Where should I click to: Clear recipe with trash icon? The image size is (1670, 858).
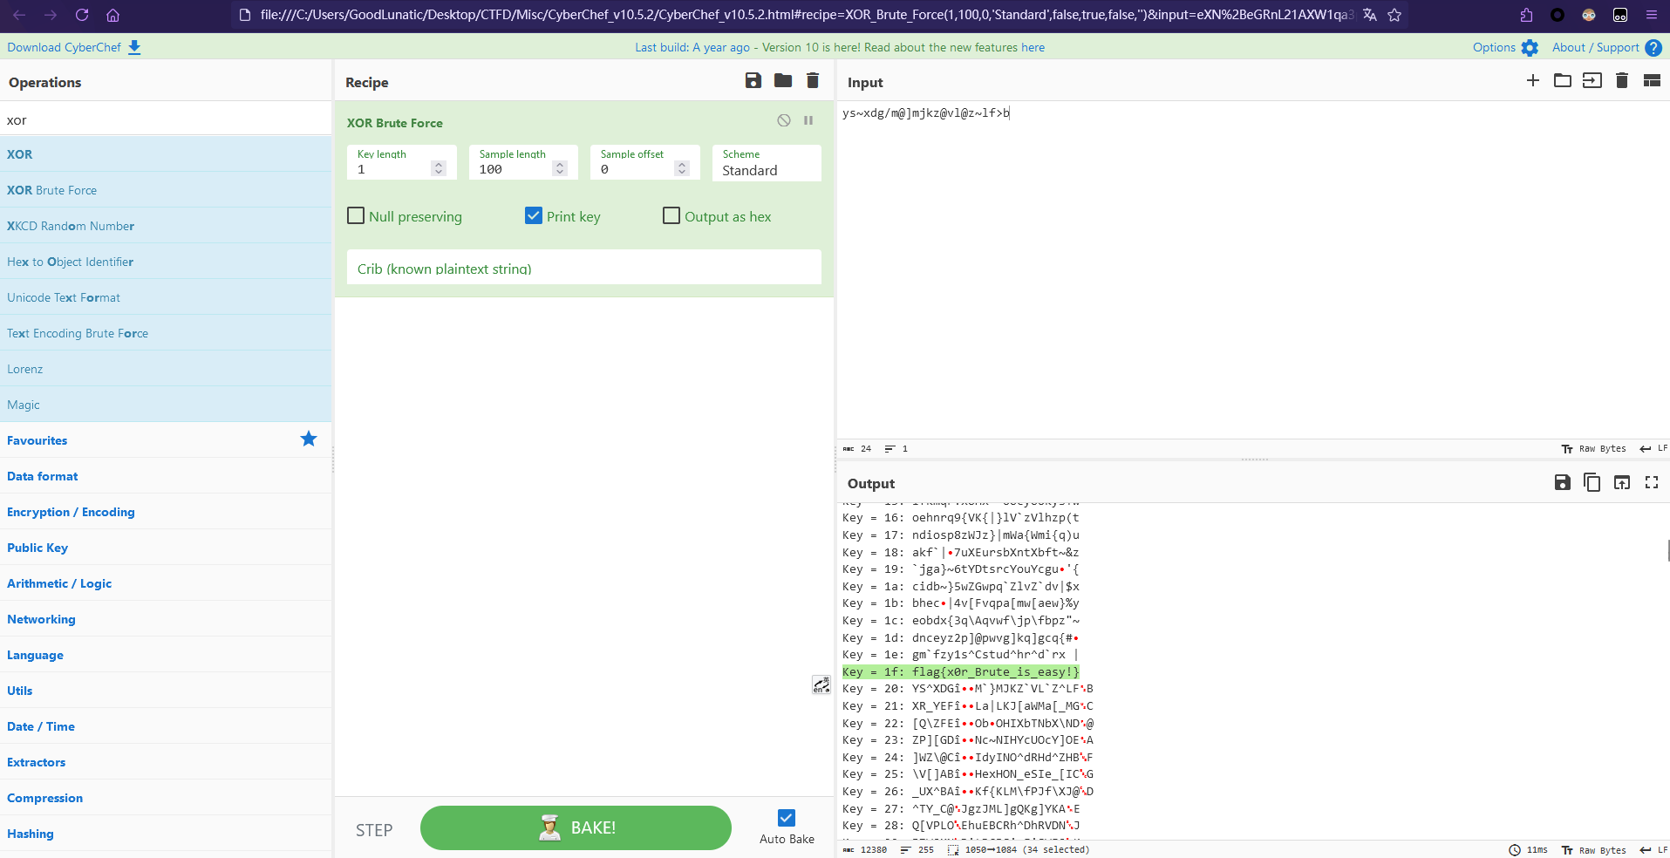tap(813, 81)
